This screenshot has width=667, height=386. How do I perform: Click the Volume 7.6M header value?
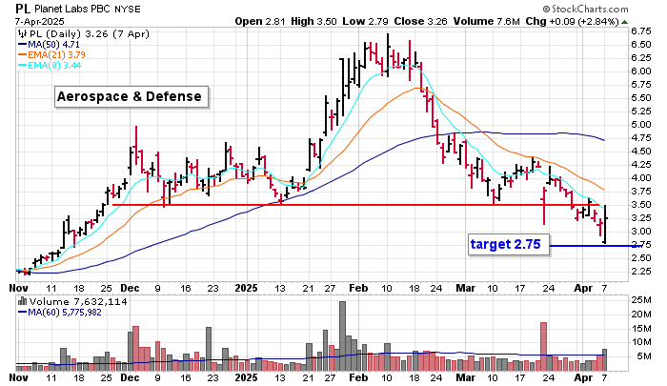click(487, 21)
